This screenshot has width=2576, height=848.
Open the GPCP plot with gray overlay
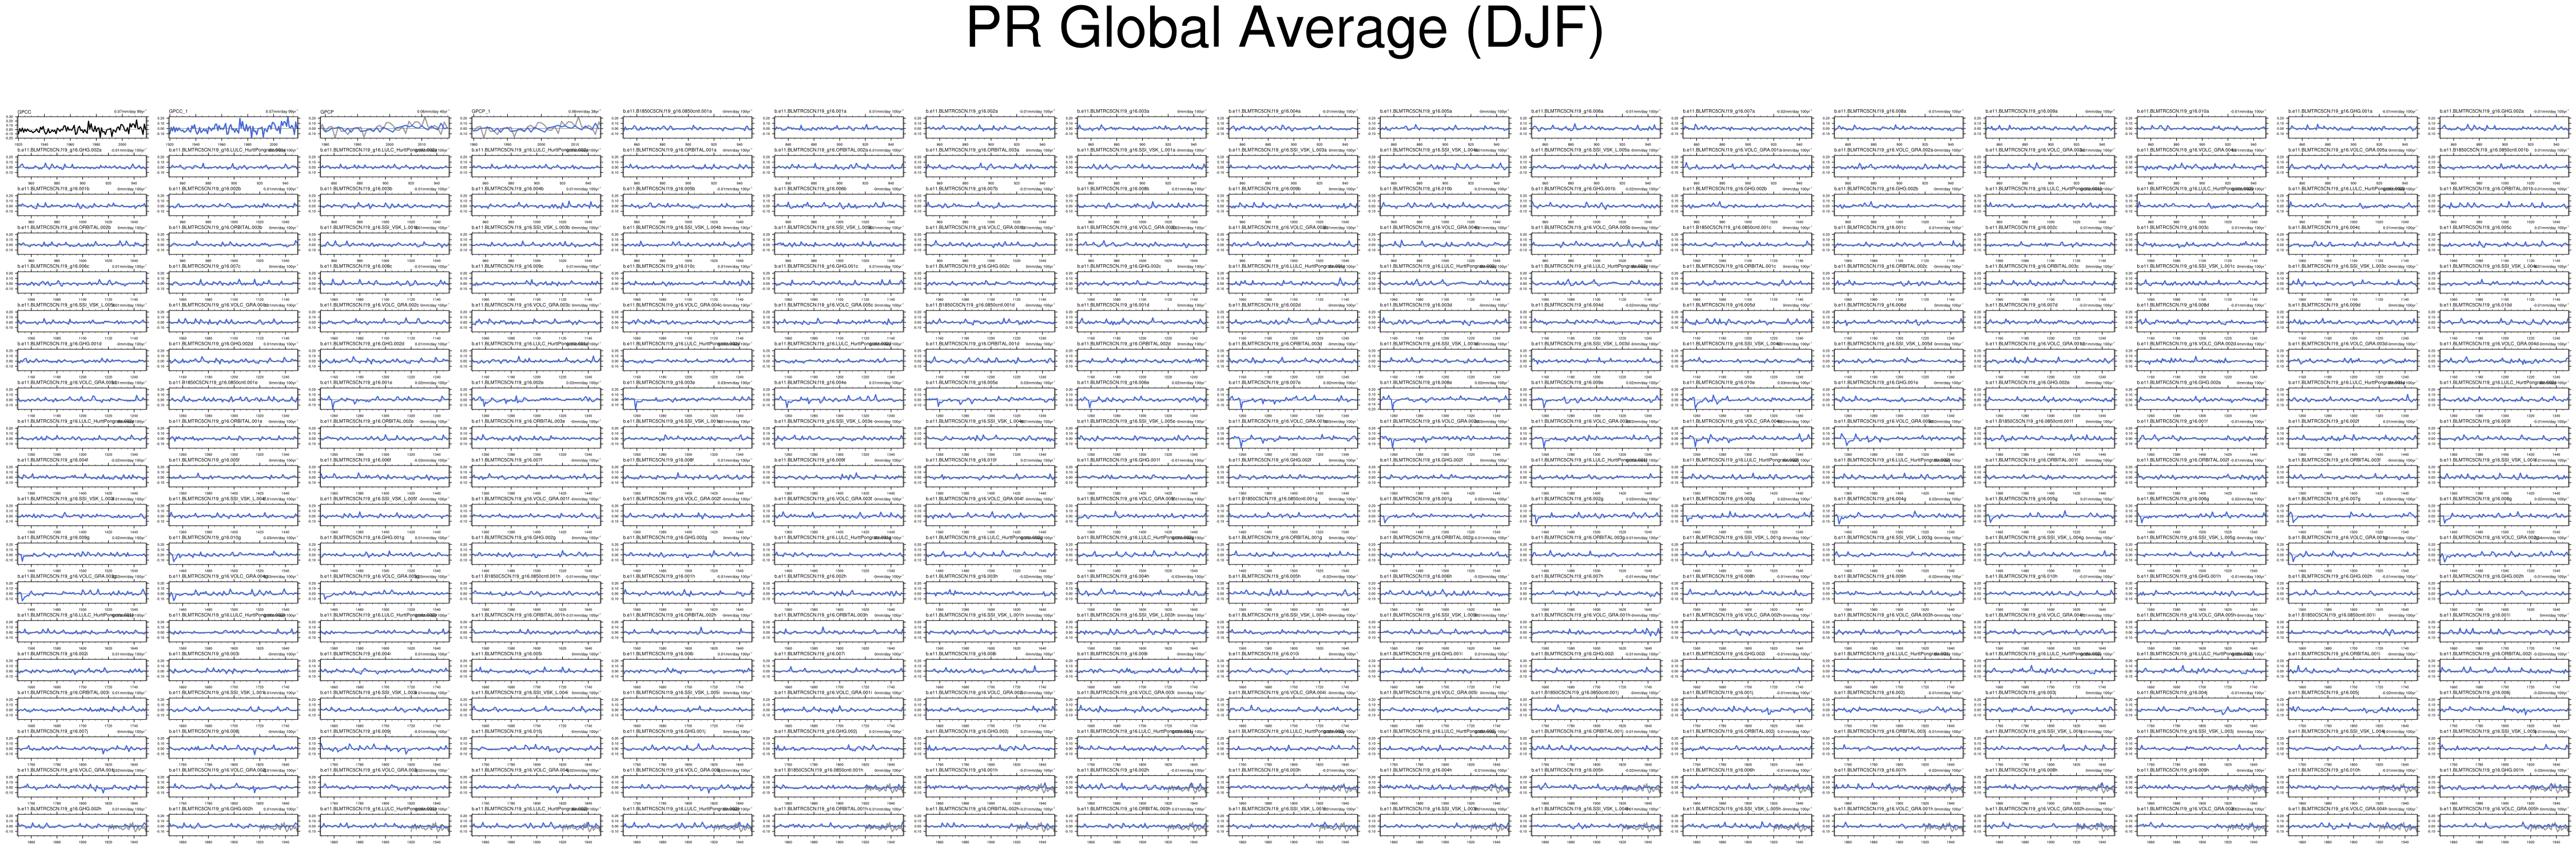(x=385, y=127)
